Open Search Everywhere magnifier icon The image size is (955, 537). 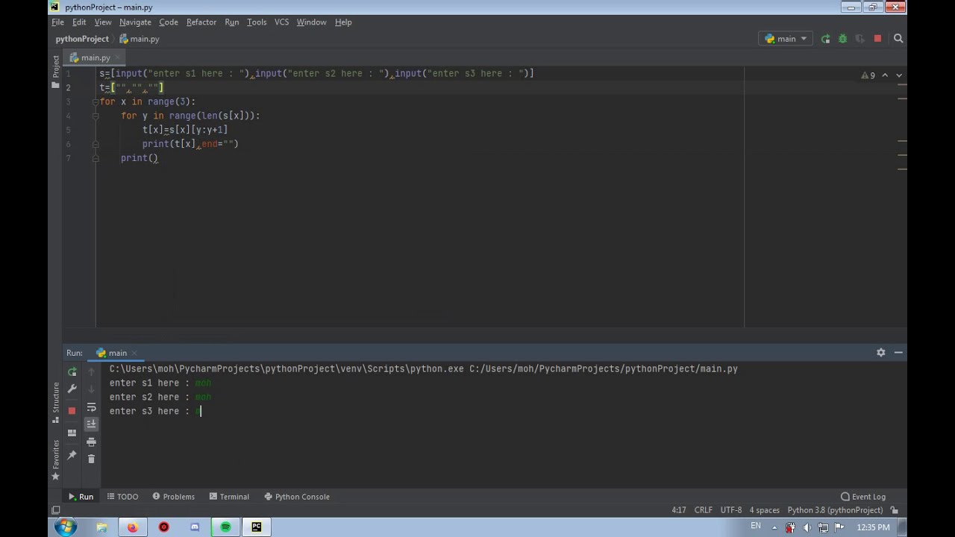pos(898,39)
